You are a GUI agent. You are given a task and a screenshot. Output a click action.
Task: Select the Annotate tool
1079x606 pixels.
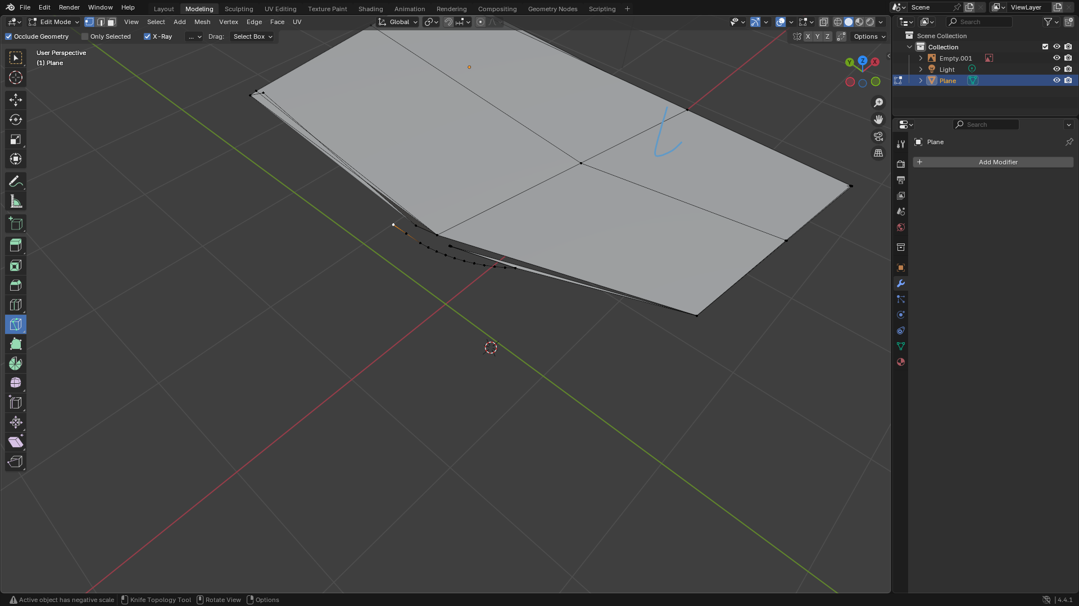[16, 182]
